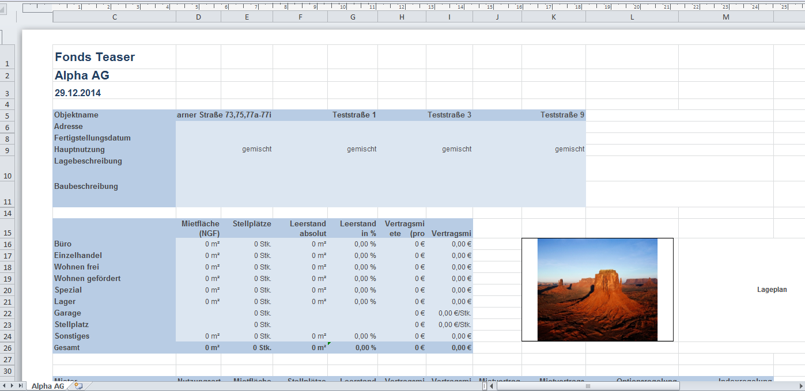Screen dimensions: 805x391
Task: Click the 'Spezial' row label
Action: click(114, 290)
